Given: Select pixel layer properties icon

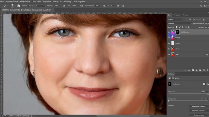Looking at the screenshot, I should [x=169, y=79].
